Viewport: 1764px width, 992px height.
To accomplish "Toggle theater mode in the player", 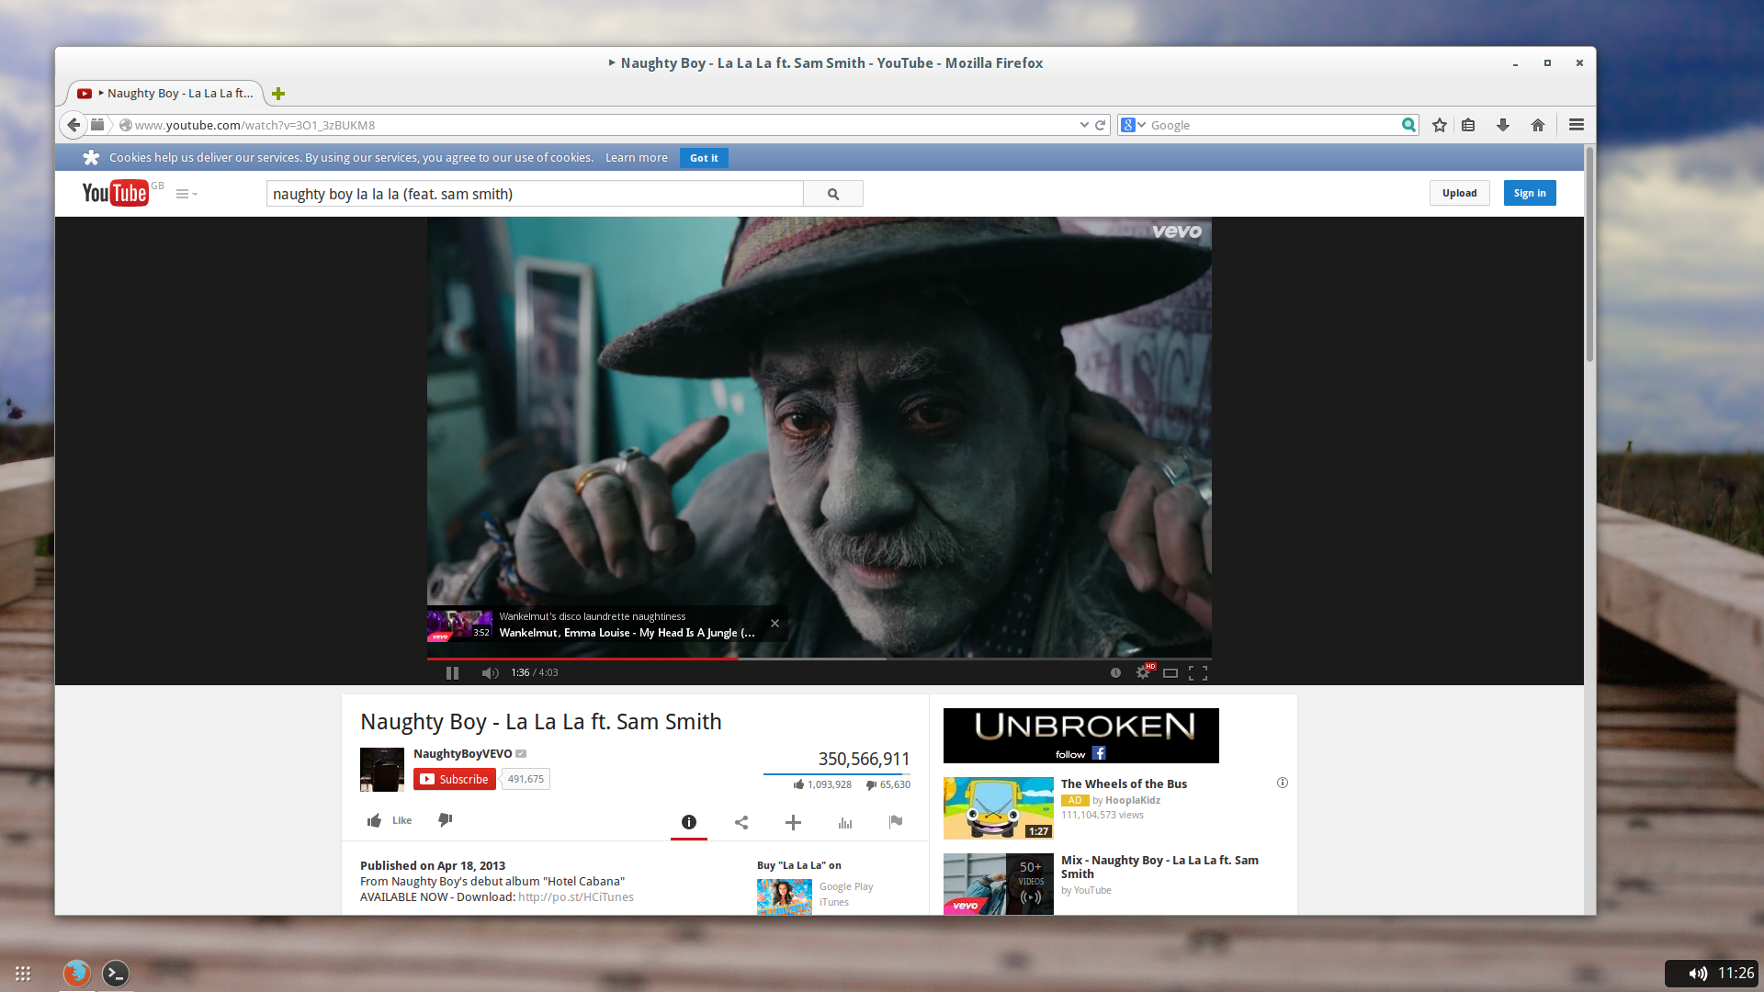I will (1170, 673).
